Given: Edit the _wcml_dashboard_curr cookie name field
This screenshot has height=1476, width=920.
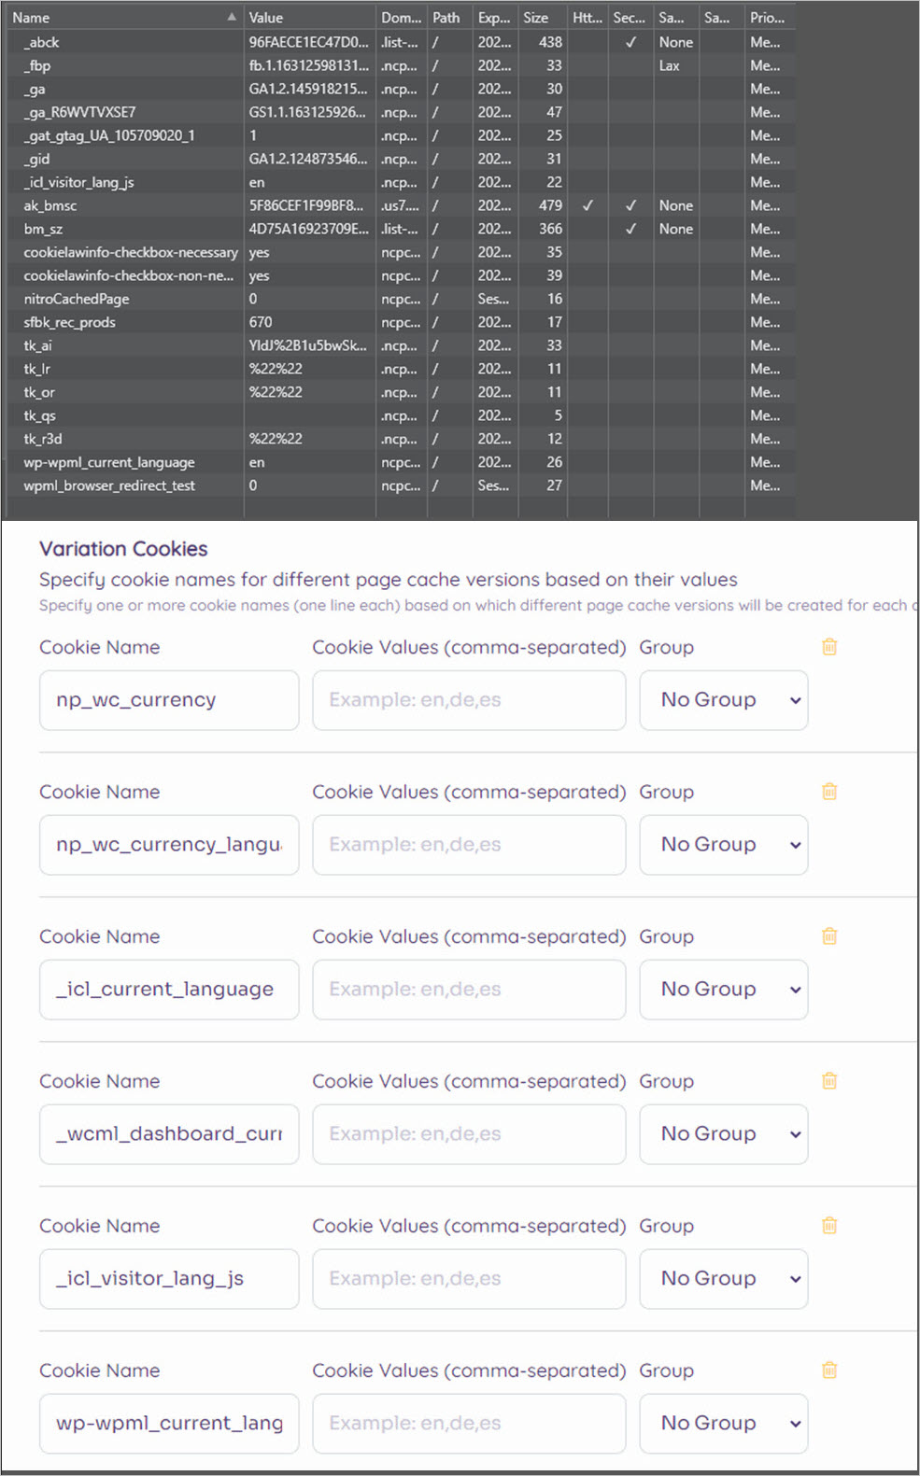Looking at the screenshot, I should (x=169, y=1134).
